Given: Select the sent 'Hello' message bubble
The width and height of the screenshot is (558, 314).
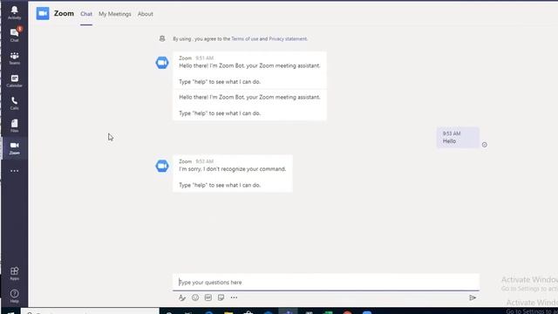Looking at the screenshot, I should click(x=458, y=138).
